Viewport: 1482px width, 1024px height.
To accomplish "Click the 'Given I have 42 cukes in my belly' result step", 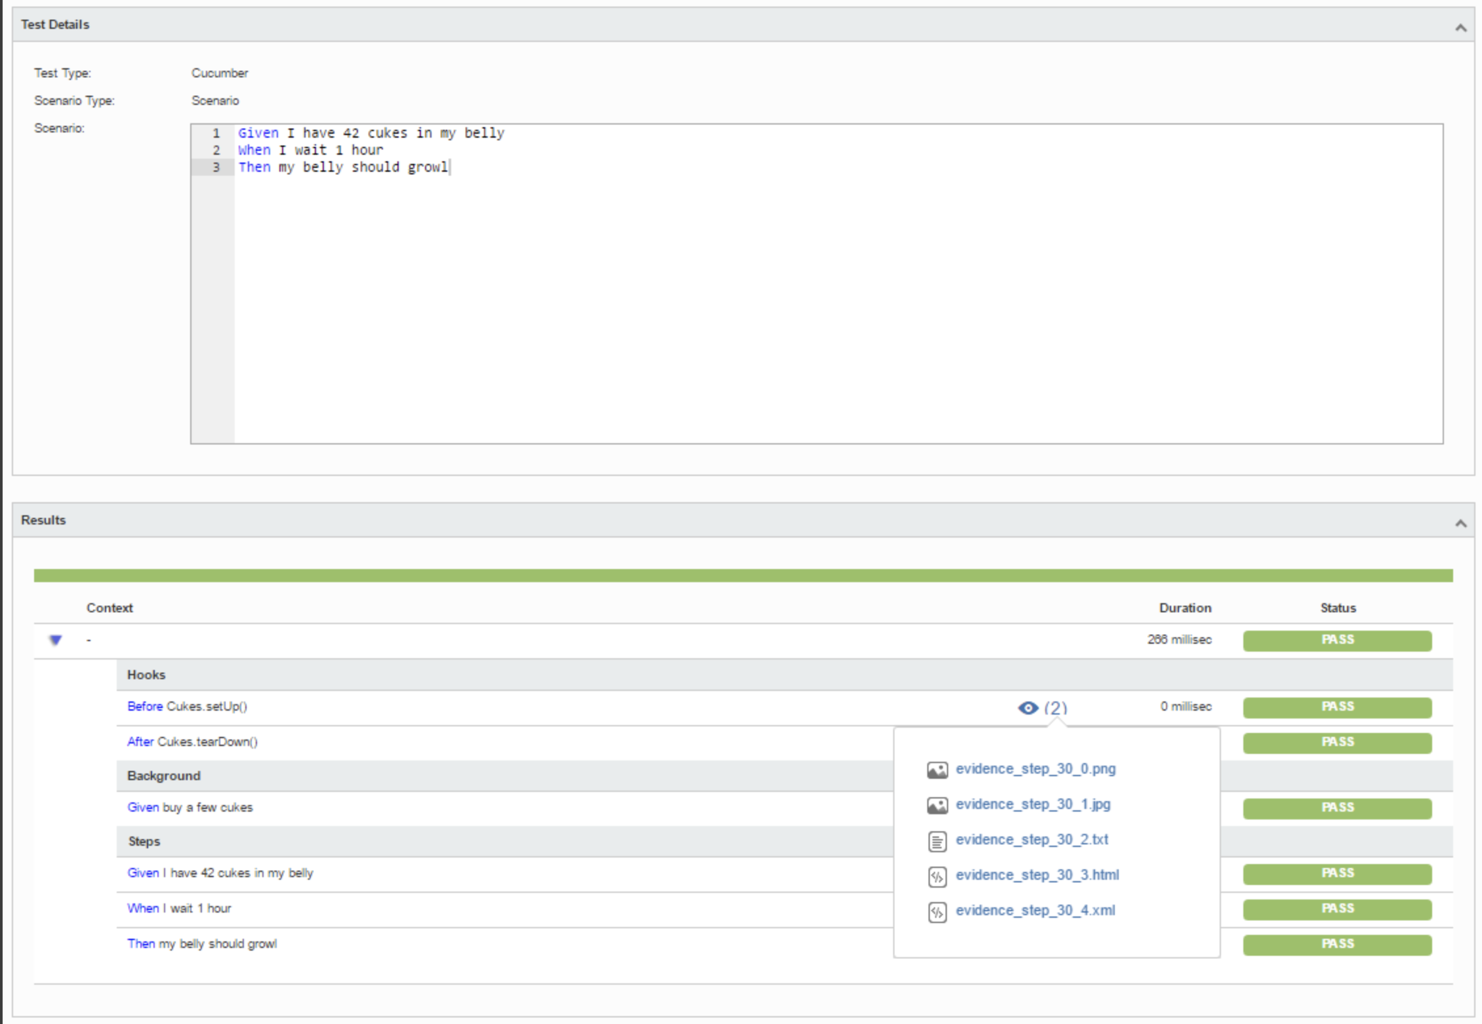I will 220,873.
